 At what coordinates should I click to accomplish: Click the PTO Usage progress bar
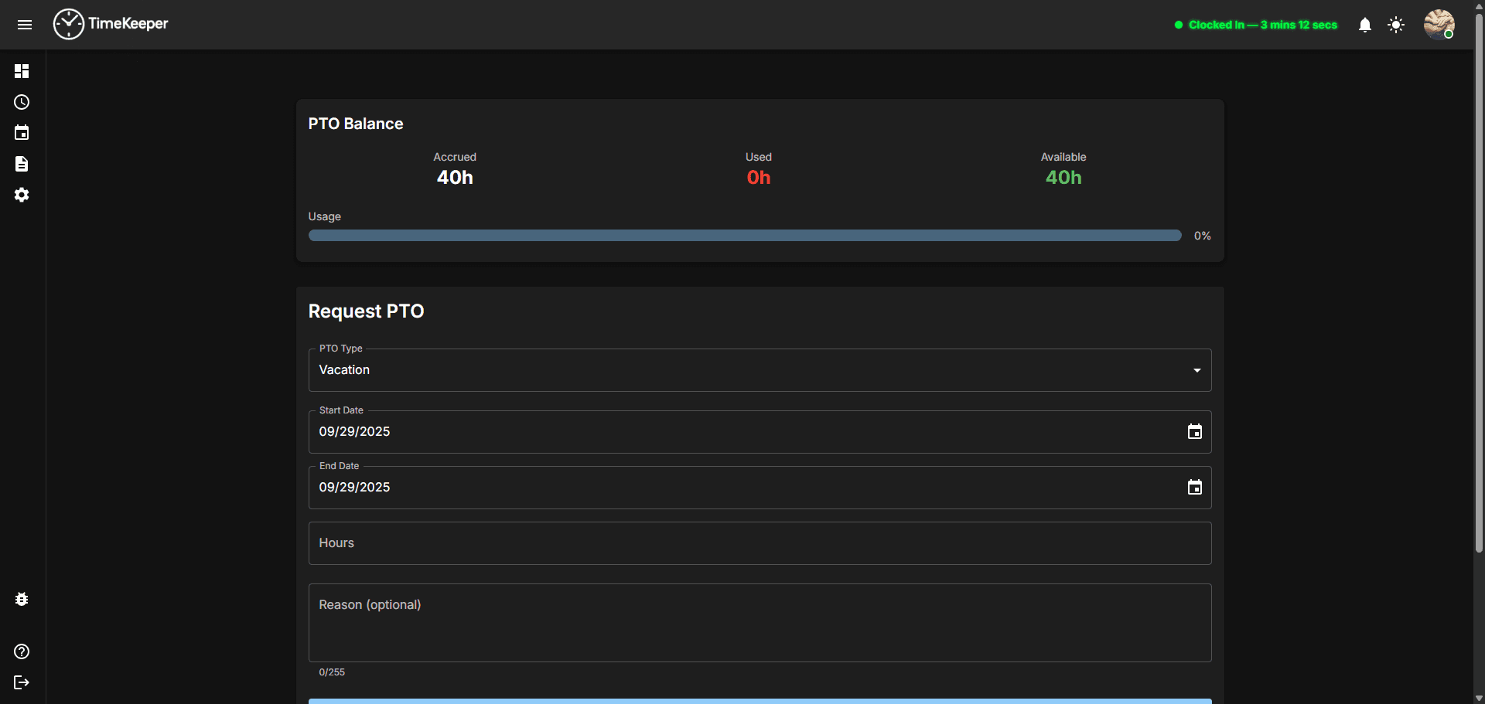(744, 236)
